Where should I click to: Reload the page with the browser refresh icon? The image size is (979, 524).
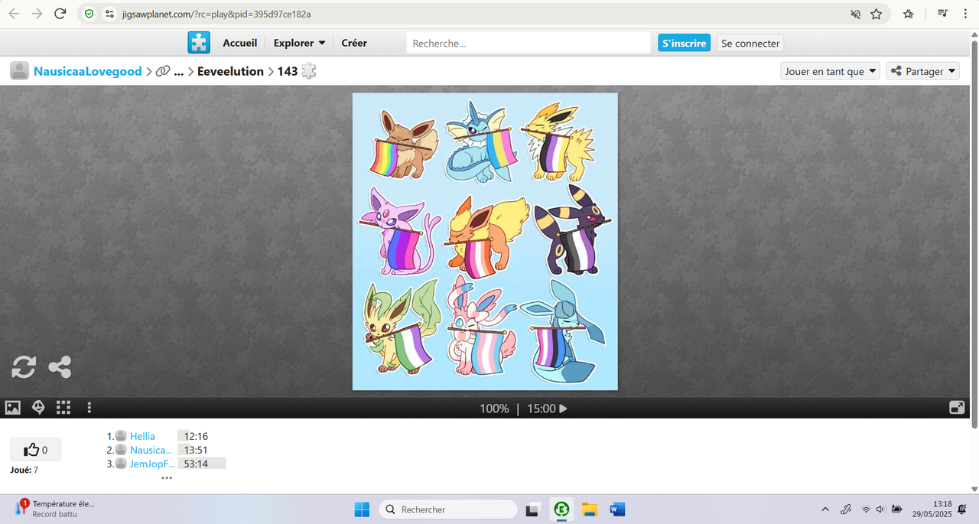[x=60, y=14]
